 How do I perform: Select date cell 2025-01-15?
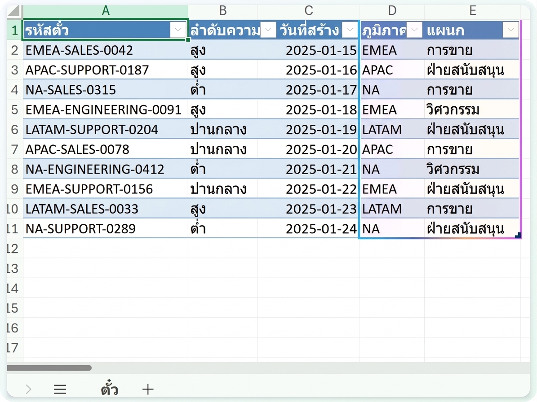(309, 50)
